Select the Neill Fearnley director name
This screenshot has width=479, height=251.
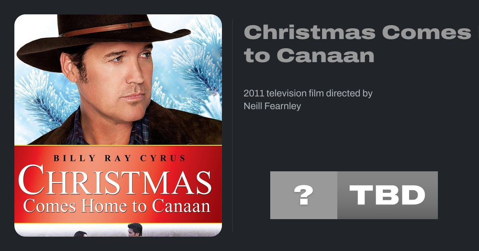(x=272, y=106)
